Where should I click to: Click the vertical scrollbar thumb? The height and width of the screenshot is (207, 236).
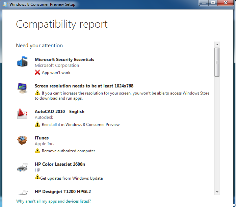pos(217,62)
